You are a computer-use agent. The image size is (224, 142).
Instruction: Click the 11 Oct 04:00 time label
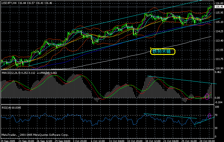[117, 141]
